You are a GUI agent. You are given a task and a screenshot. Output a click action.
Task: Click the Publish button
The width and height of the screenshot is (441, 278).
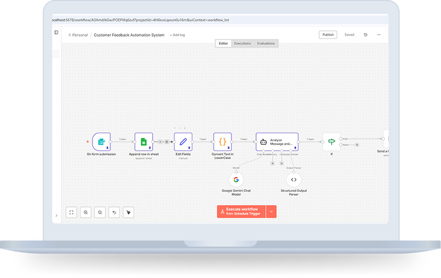coord(328,34)
